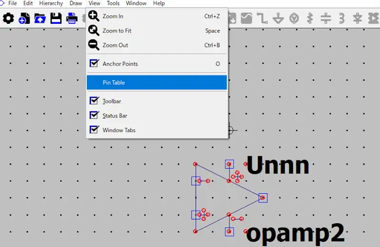Image resolution: width=380 pixels, height=247 pixels.
Task: Open the Hierarchy menu
Action: tap(51, 3)
